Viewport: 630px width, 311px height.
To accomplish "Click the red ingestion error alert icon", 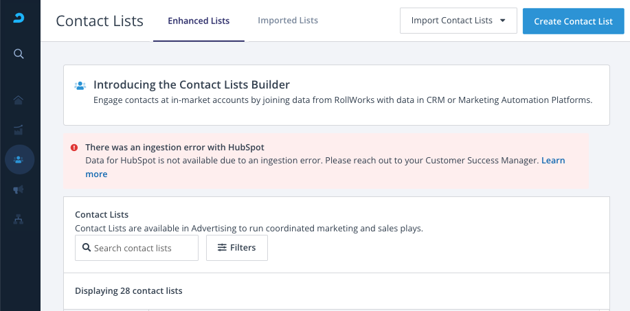I will [x=74, y=148].
